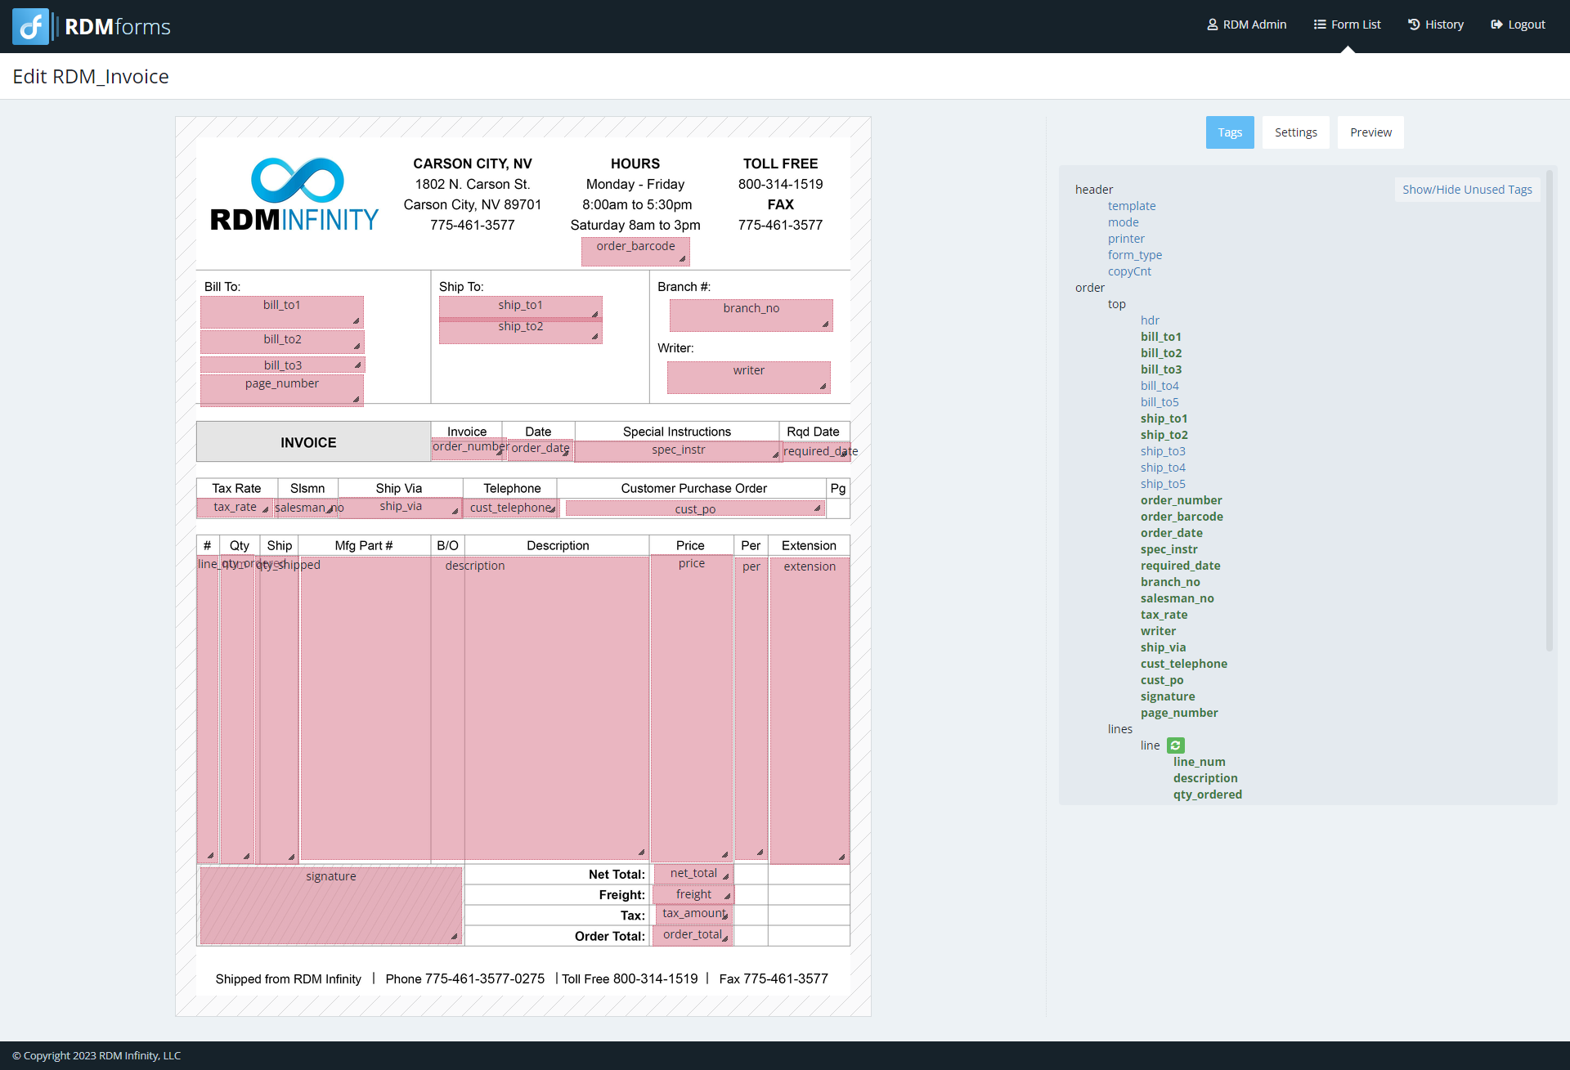Click the Logout arrow icon

[1496, 25]
